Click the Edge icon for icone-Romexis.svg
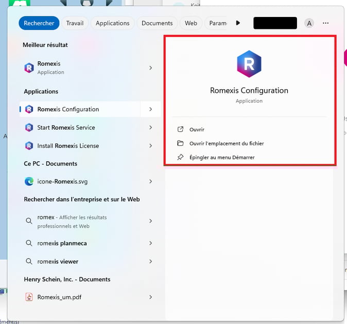 pyautogui.click(x=29, y=181)
